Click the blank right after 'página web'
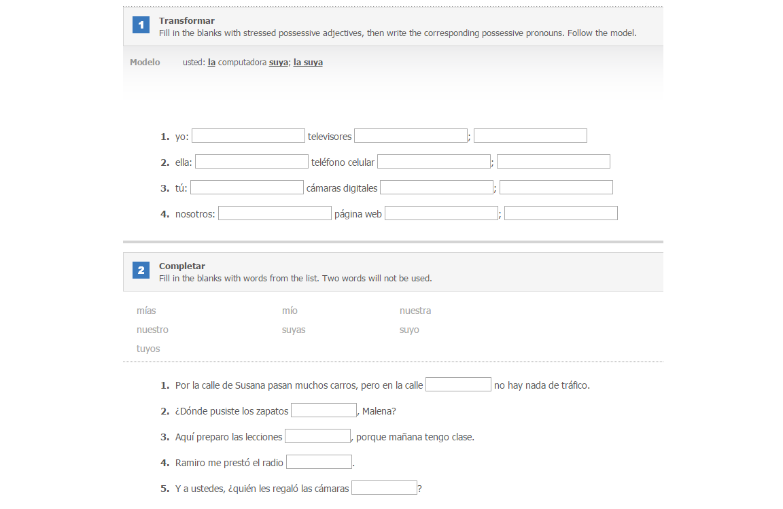Viewport: 783px width, 509px height. [441, 213]
